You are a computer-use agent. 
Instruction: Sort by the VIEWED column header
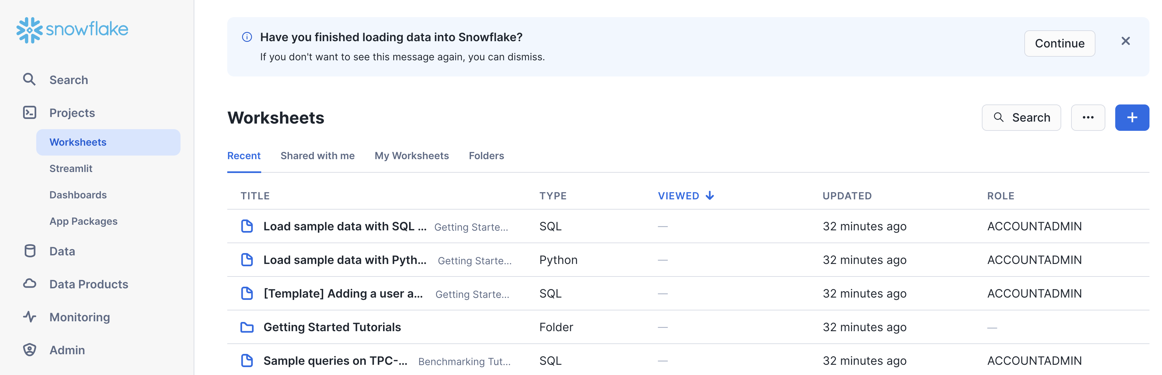coord(678,196)
